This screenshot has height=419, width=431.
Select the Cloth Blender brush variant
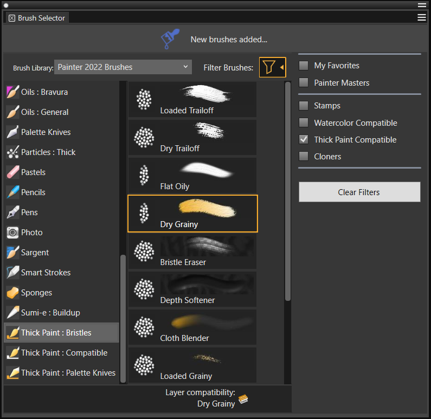point(192,328)
